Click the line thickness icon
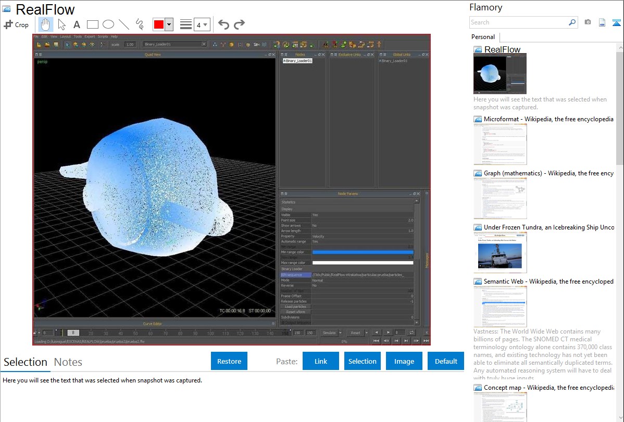Image resolution: width=624 pixels, height=422 pixels. (x=185, y=24)
